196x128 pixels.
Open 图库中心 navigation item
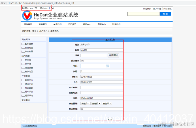point(102,24)
